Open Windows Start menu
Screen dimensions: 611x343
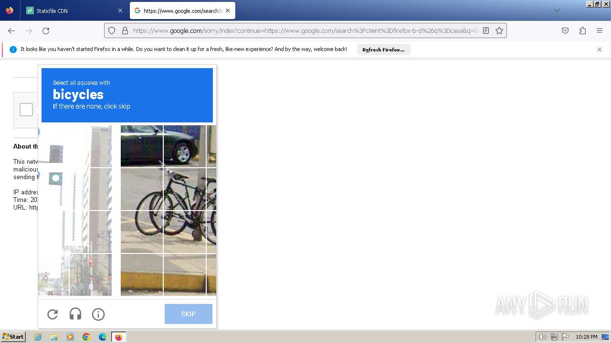(x=13, y=337)
